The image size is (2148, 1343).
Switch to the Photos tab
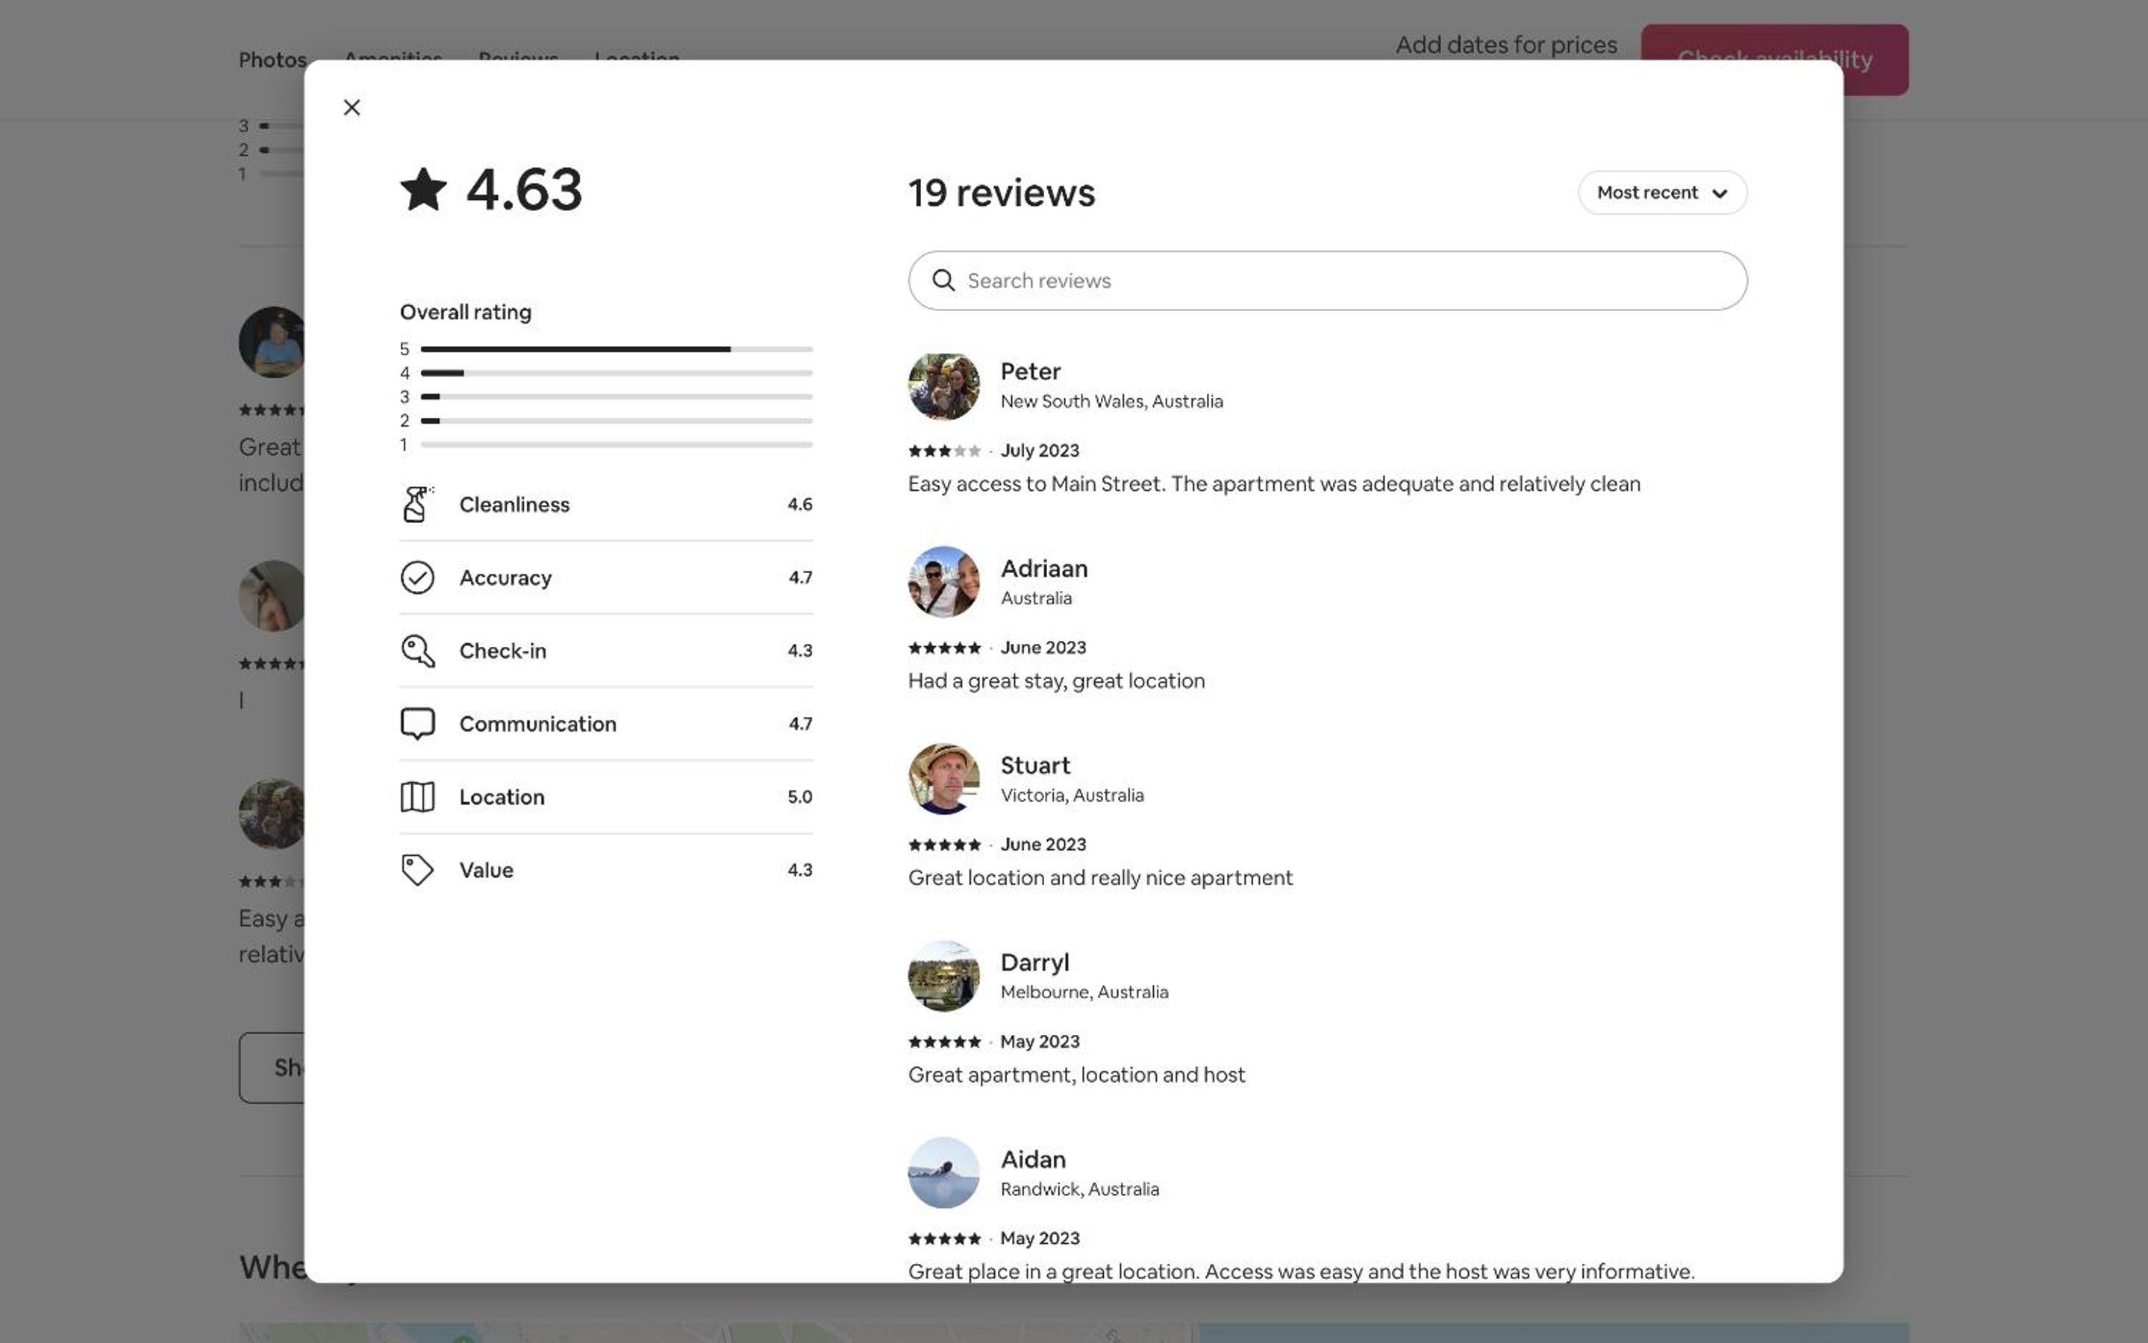click(272, 60)
